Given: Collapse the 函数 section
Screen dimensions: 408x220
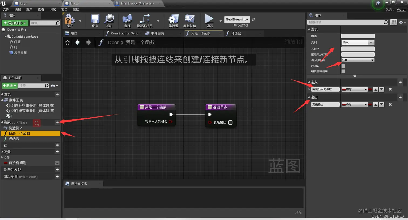Looking at the screenshot, I should click(x=2, y=122).
